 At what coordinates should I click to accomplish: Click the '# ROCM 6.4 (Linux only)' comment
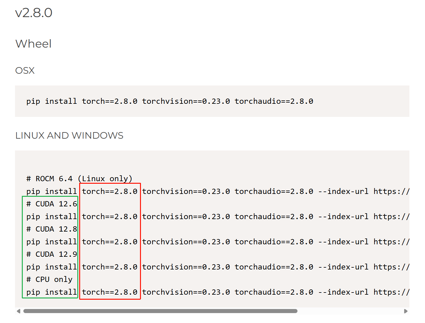click(x=80, y=179)
